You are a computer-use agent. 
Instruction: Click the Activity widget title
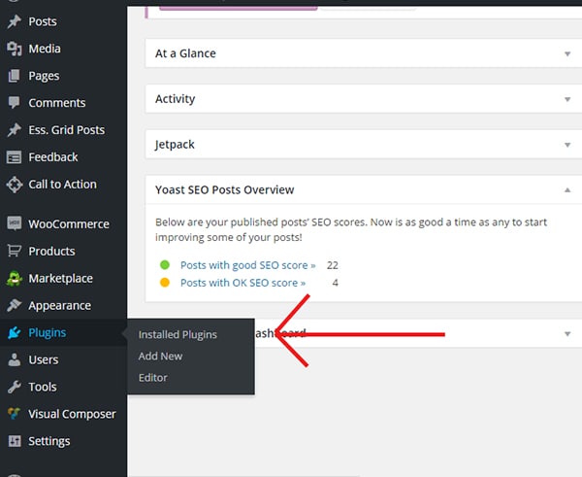pyautogui.click(x=176, y=99)
